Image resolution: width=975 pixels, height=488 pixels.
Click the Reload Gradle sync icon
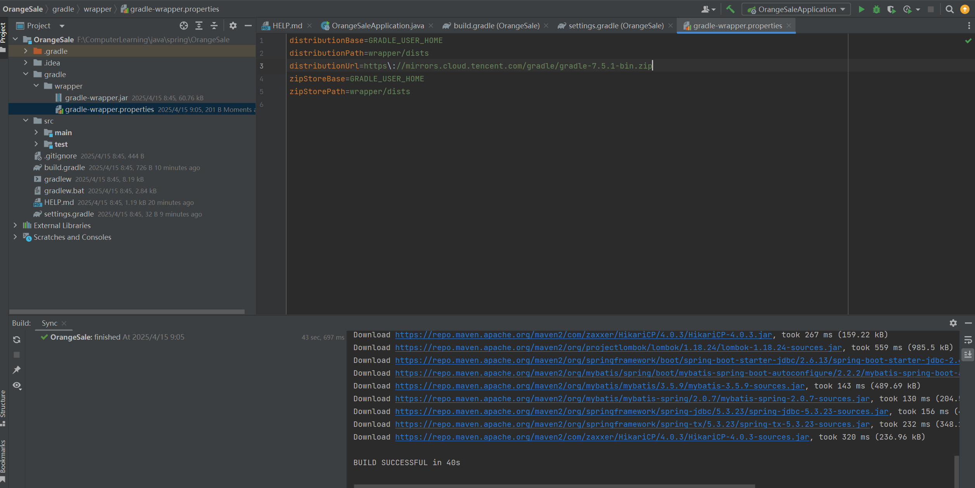point(17,340)
